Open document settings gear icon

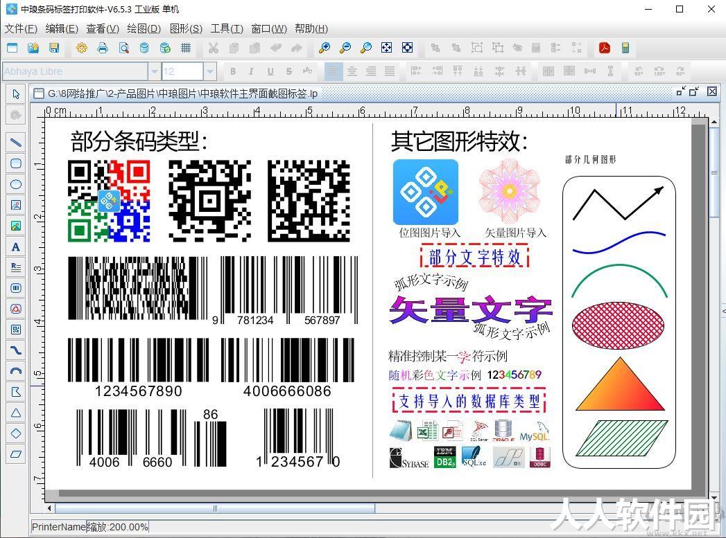[82, 48]
